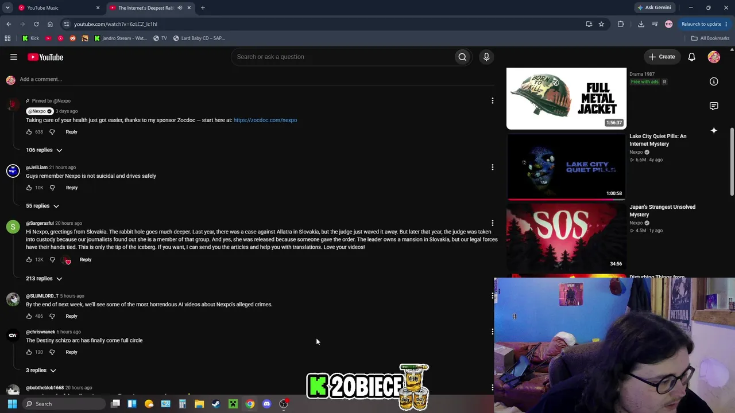This screenshot has height=413, width=735.
Task: Reply to the @SLUMLORD_T comment
Action: 71,316
